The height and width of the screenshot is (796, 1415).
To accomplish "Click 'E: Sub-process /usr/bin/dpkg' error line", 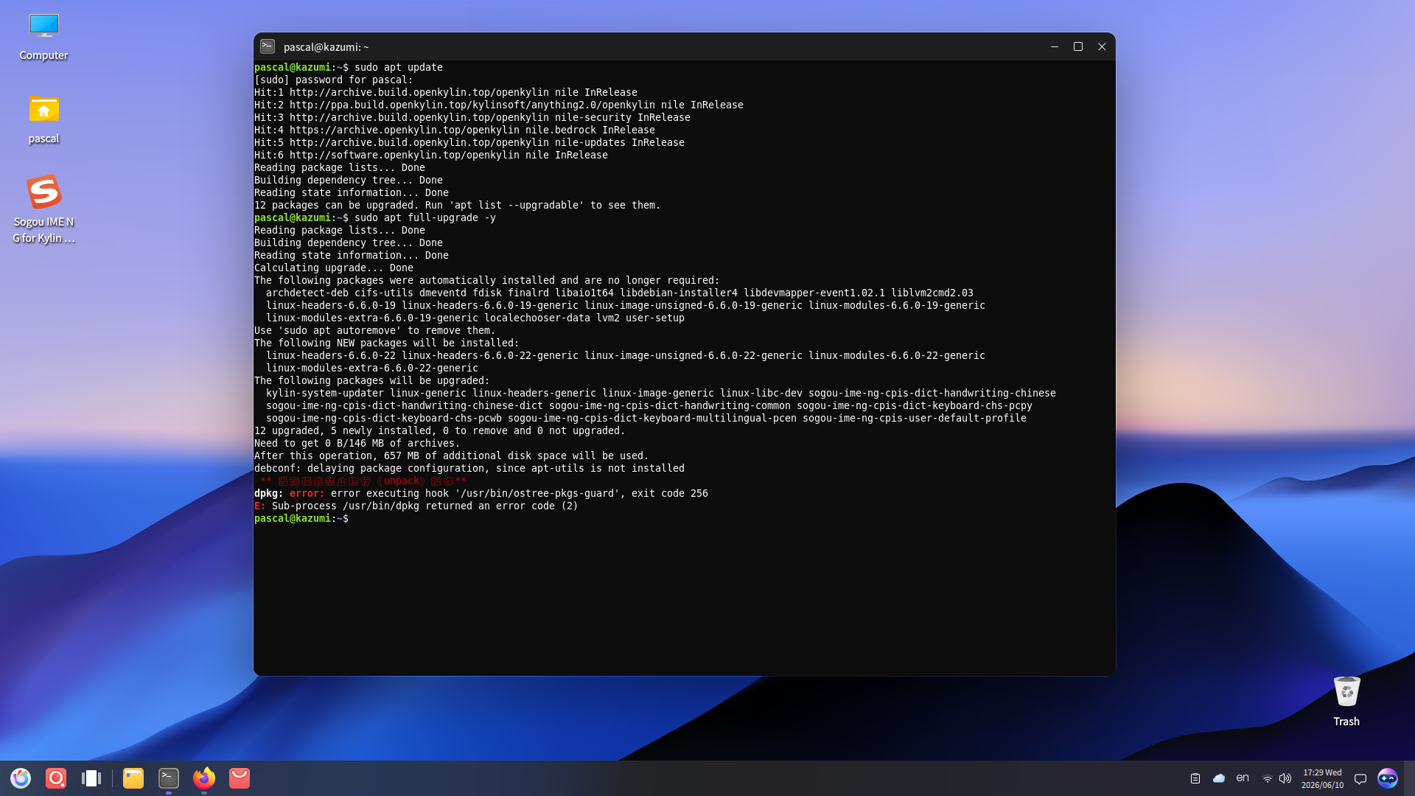I will point(416,506).
